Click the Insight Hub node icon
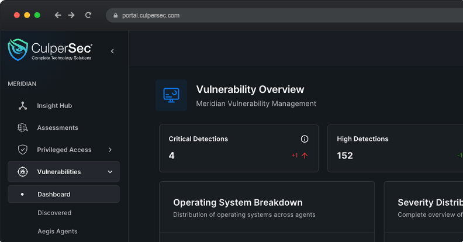Viewport: 463px width, 242px height. (x=23, y=106)
